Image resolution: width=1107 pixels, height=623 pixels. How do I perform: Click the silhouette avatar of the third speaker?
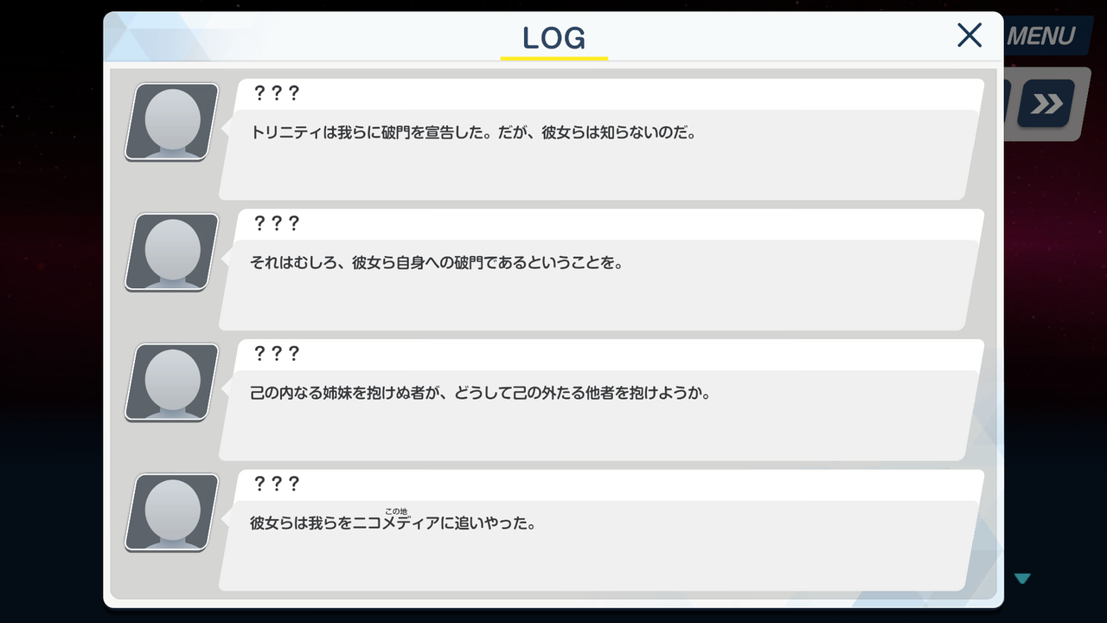coord(172,382)
